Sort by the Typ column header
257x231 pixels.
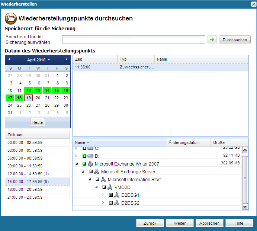pyautogui.click(x=136, y=59)
